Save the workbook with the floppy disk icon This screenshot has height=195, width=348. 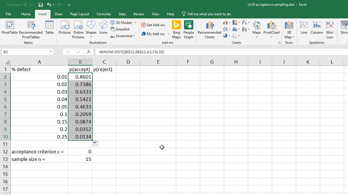(41, 5)
